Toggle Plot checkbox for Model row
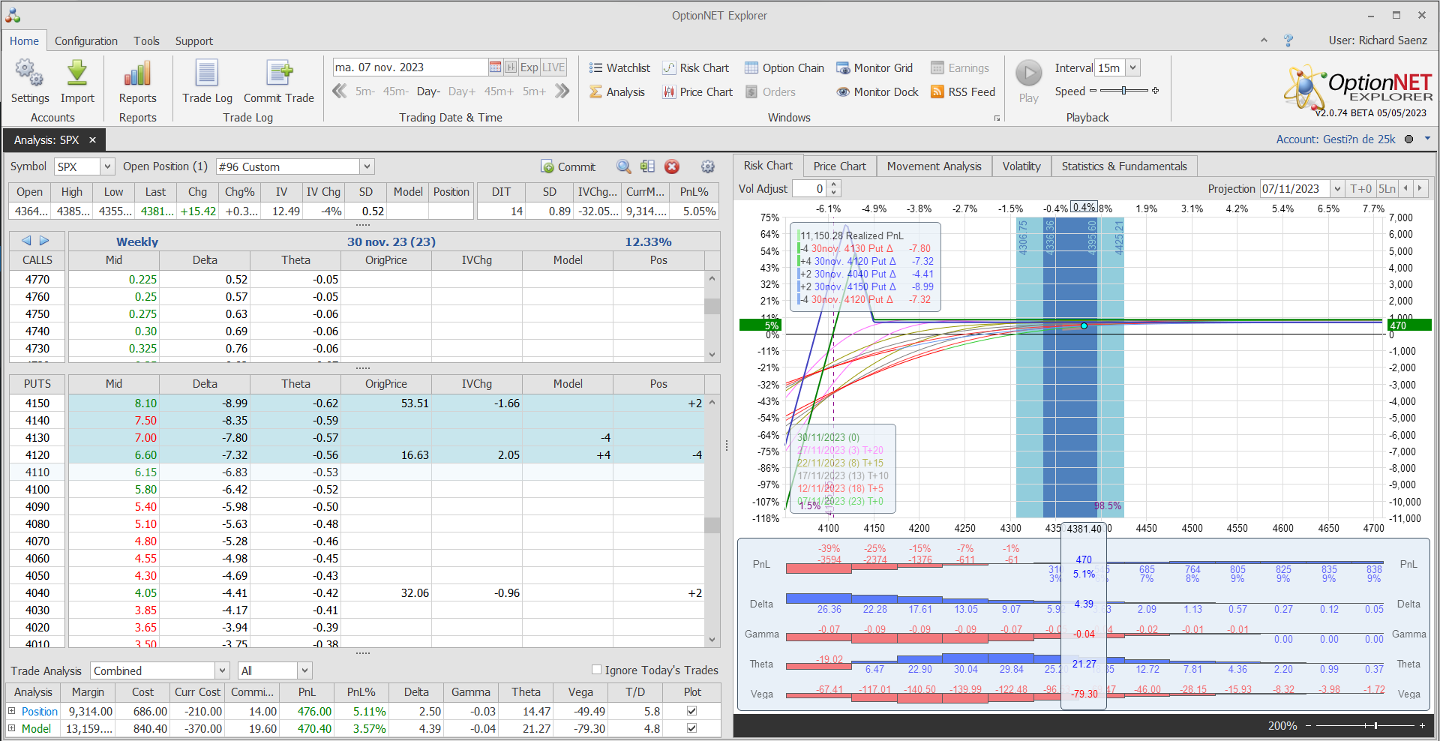 pos(691,728)
